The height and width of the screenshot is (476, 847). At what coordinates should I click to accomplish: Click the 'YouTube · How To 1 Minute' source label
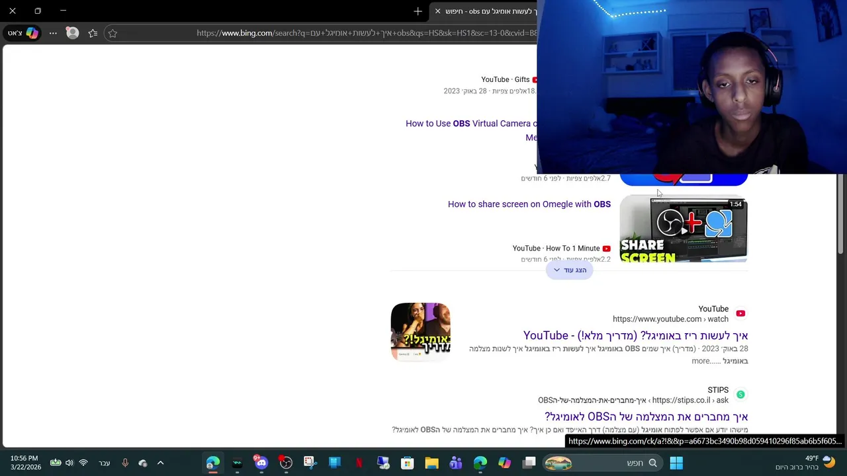click(x=556, y=249)
